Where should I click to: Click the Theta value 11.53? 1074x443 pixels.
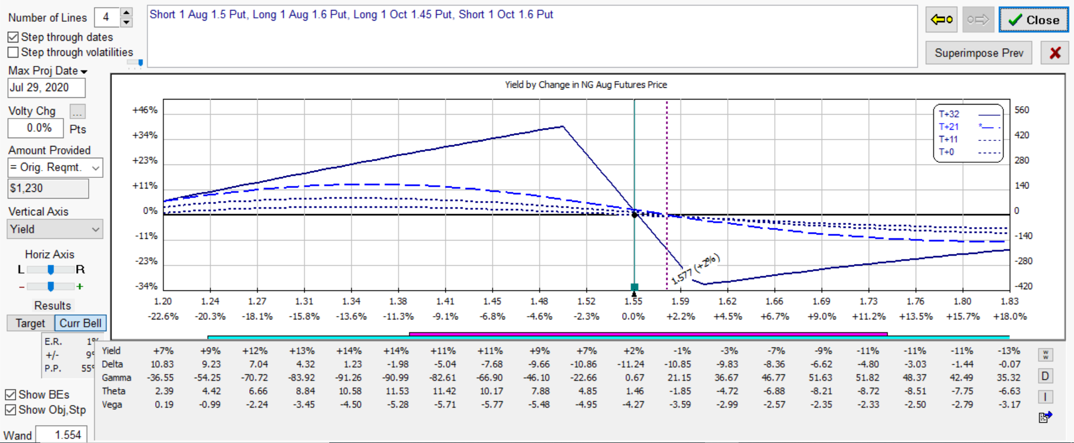coord(397,391)
